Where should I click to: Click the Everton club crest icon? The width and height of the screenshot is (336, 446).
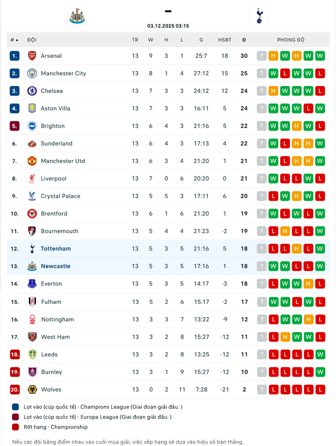[32, 284]
